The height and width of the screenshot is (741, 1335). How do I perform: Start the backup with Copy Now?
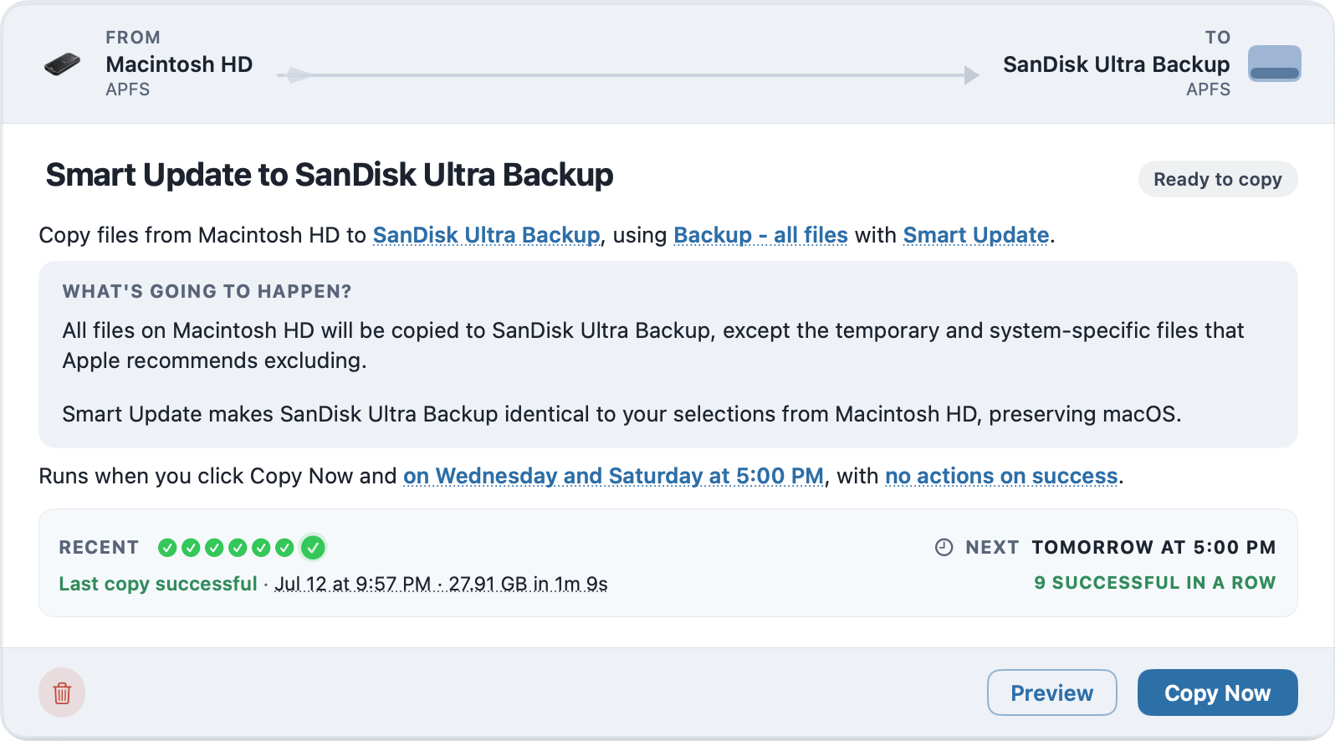pos(1217,692)
